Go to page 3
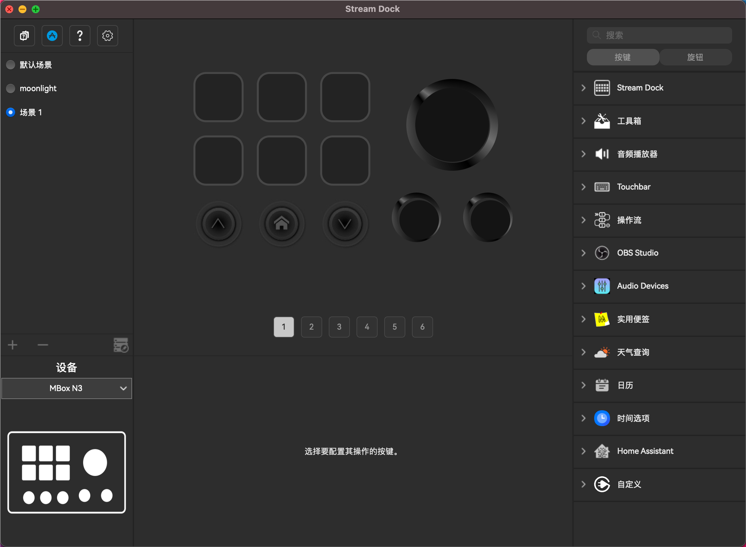Image resolution: width=746 pixels, height=547 pixels. (x=339, y=327)
